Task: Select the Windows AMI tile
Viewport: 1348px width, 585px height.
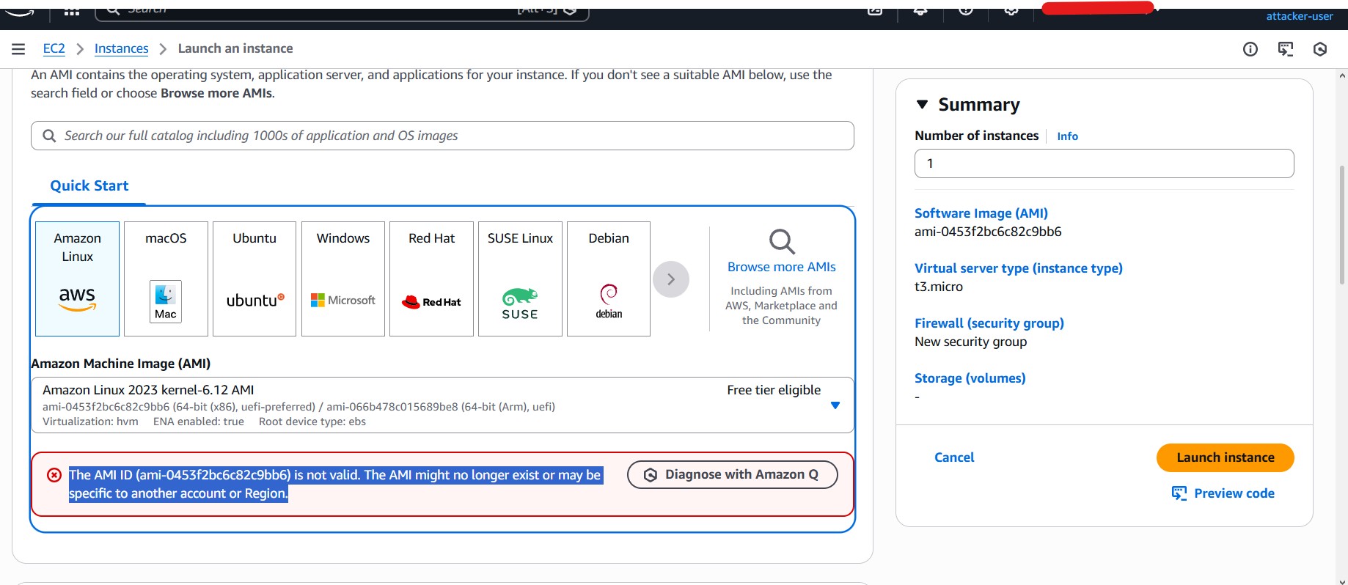Action: point(343,279)
